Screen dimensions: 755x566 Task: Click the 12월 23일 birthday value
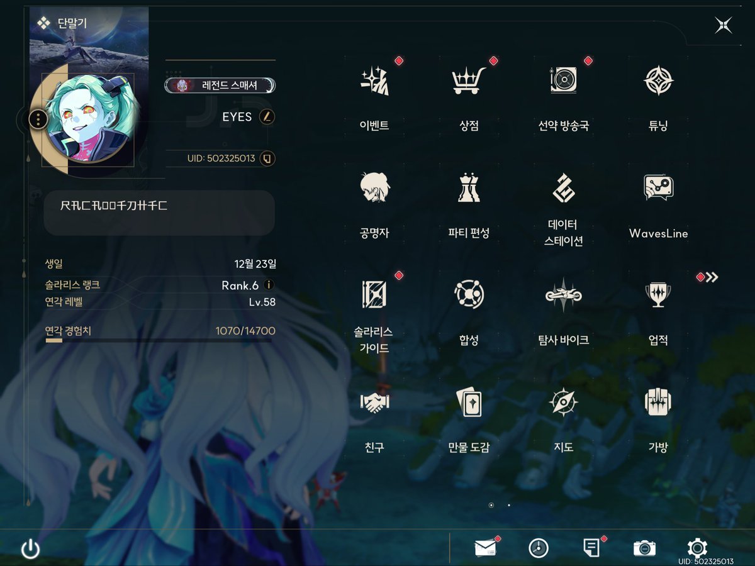coord(255,264)
